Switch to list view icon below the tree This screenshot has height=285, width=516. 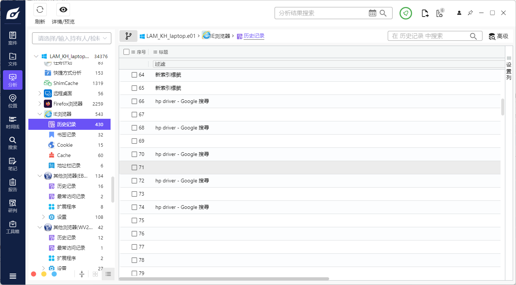108,274
